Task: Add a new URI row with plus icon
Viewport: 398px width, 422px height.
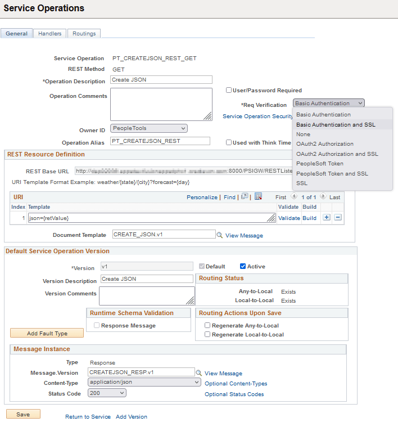Action: click(x=327, y=217)
